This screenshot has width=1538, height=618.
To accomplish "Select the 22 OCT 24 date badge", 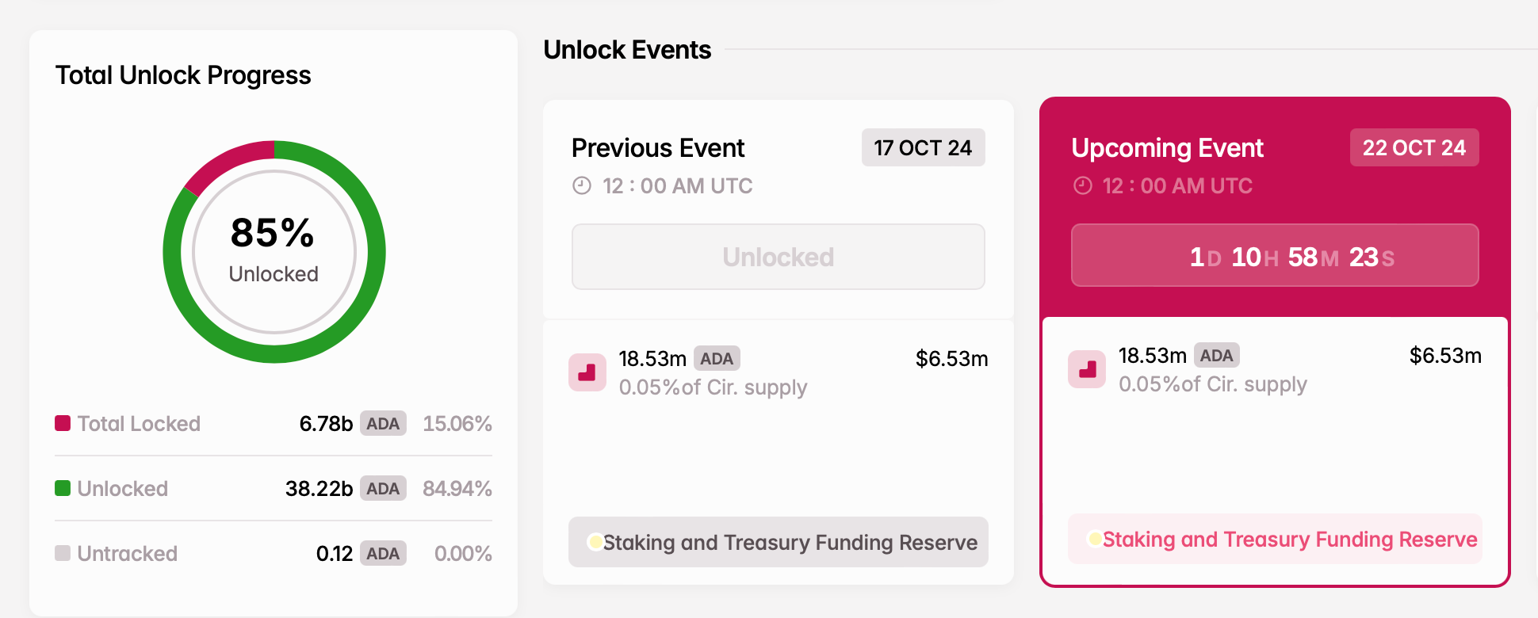I will (x=1414, y=147).
